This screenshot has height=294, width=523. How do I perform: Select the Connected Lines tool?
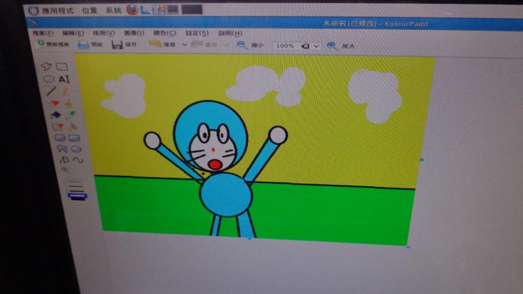(63, 159)
